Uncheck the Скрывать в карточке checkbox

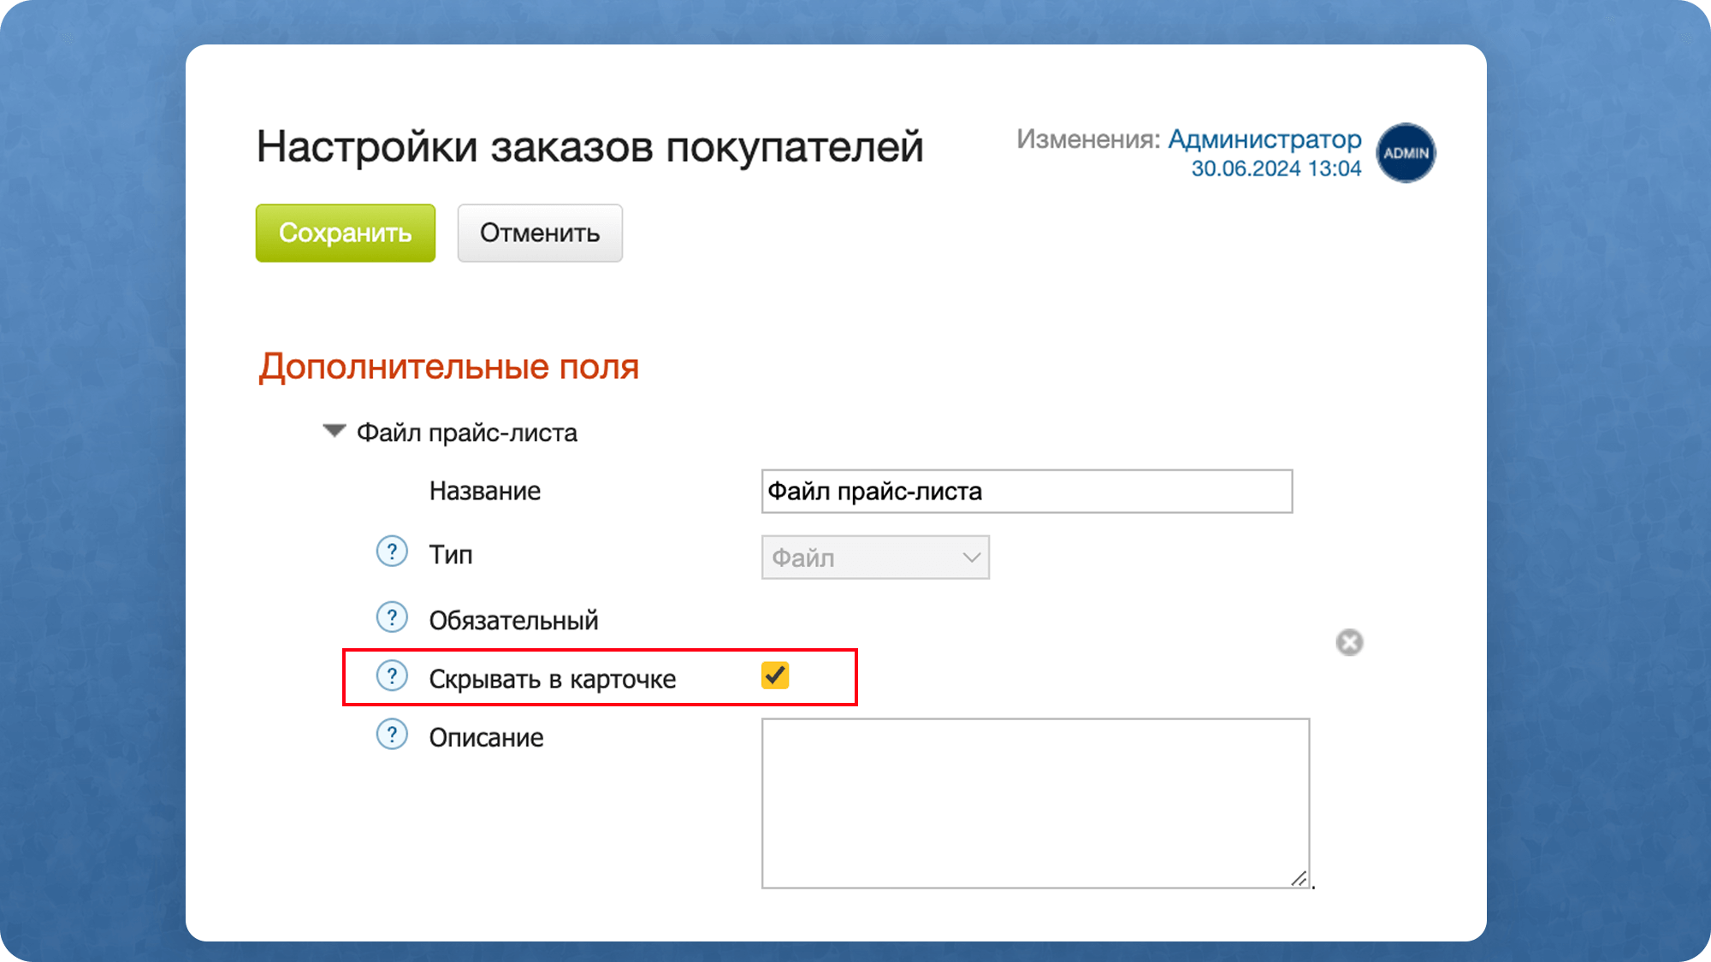775,676
